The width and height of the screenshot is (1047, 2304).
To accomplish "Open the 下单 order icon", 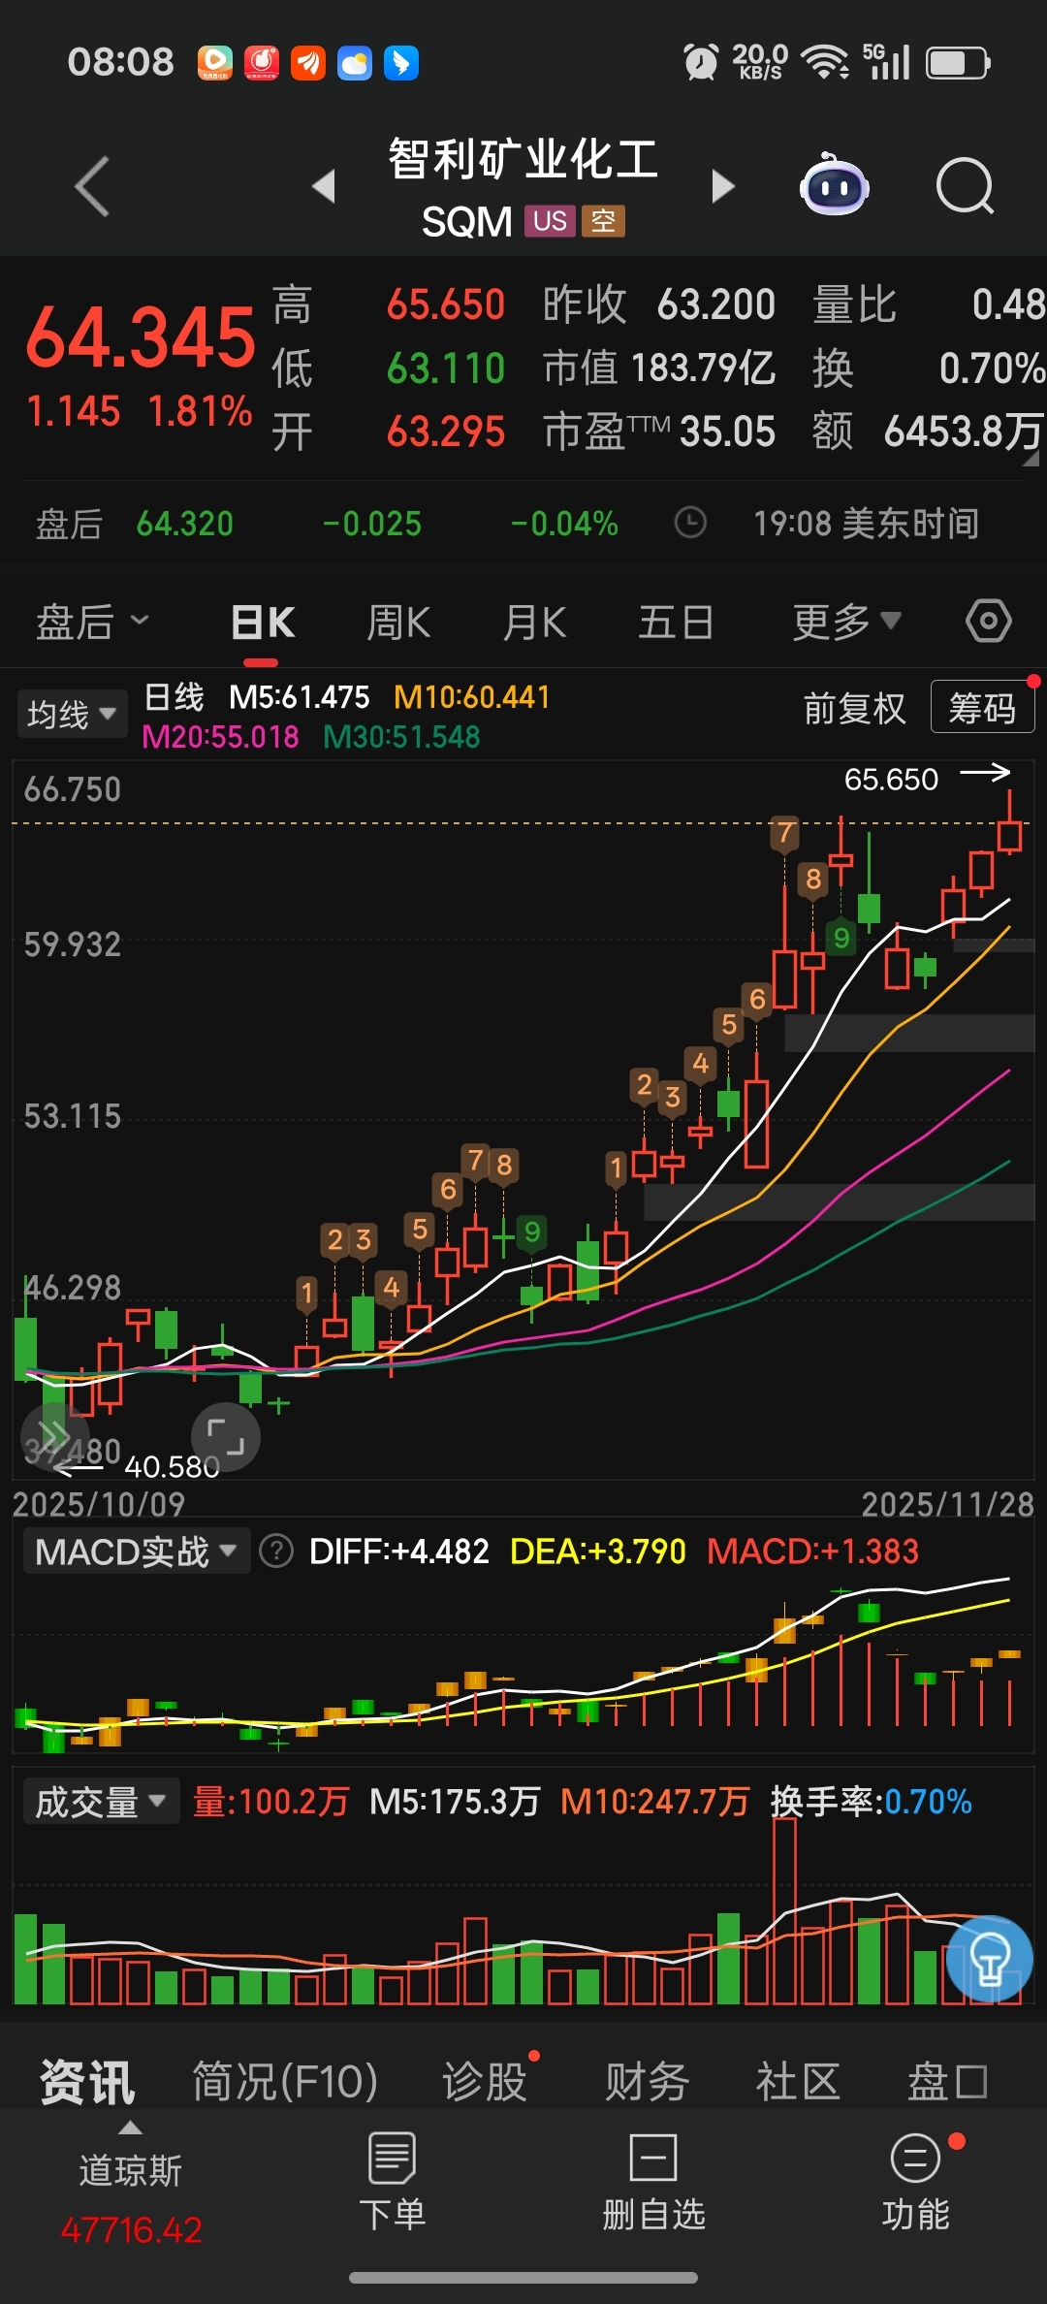I will coord(393,2182).
